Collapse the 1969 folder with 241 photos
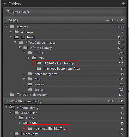This screenshot has height=137, width=129. [29, 58]
